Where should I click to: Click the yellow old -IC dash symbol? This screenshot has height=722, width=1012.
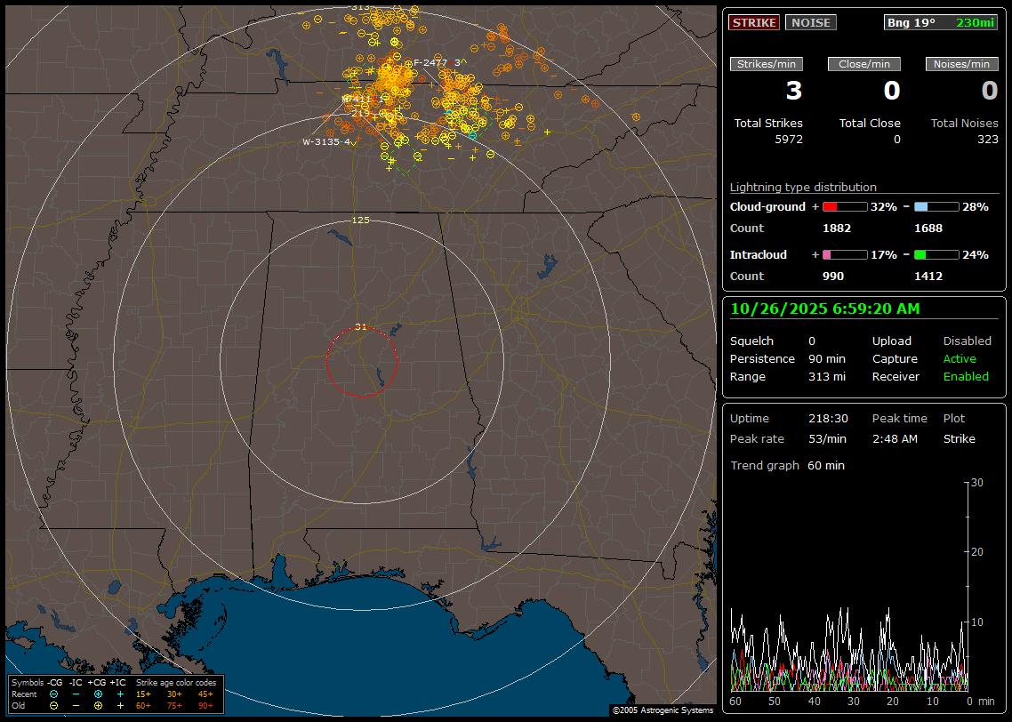(x=76, y=705)
